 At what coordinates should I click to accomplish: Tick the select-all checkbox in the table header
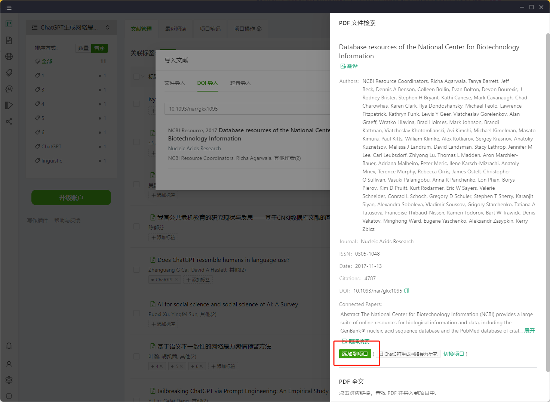click(x=136, y=77)
